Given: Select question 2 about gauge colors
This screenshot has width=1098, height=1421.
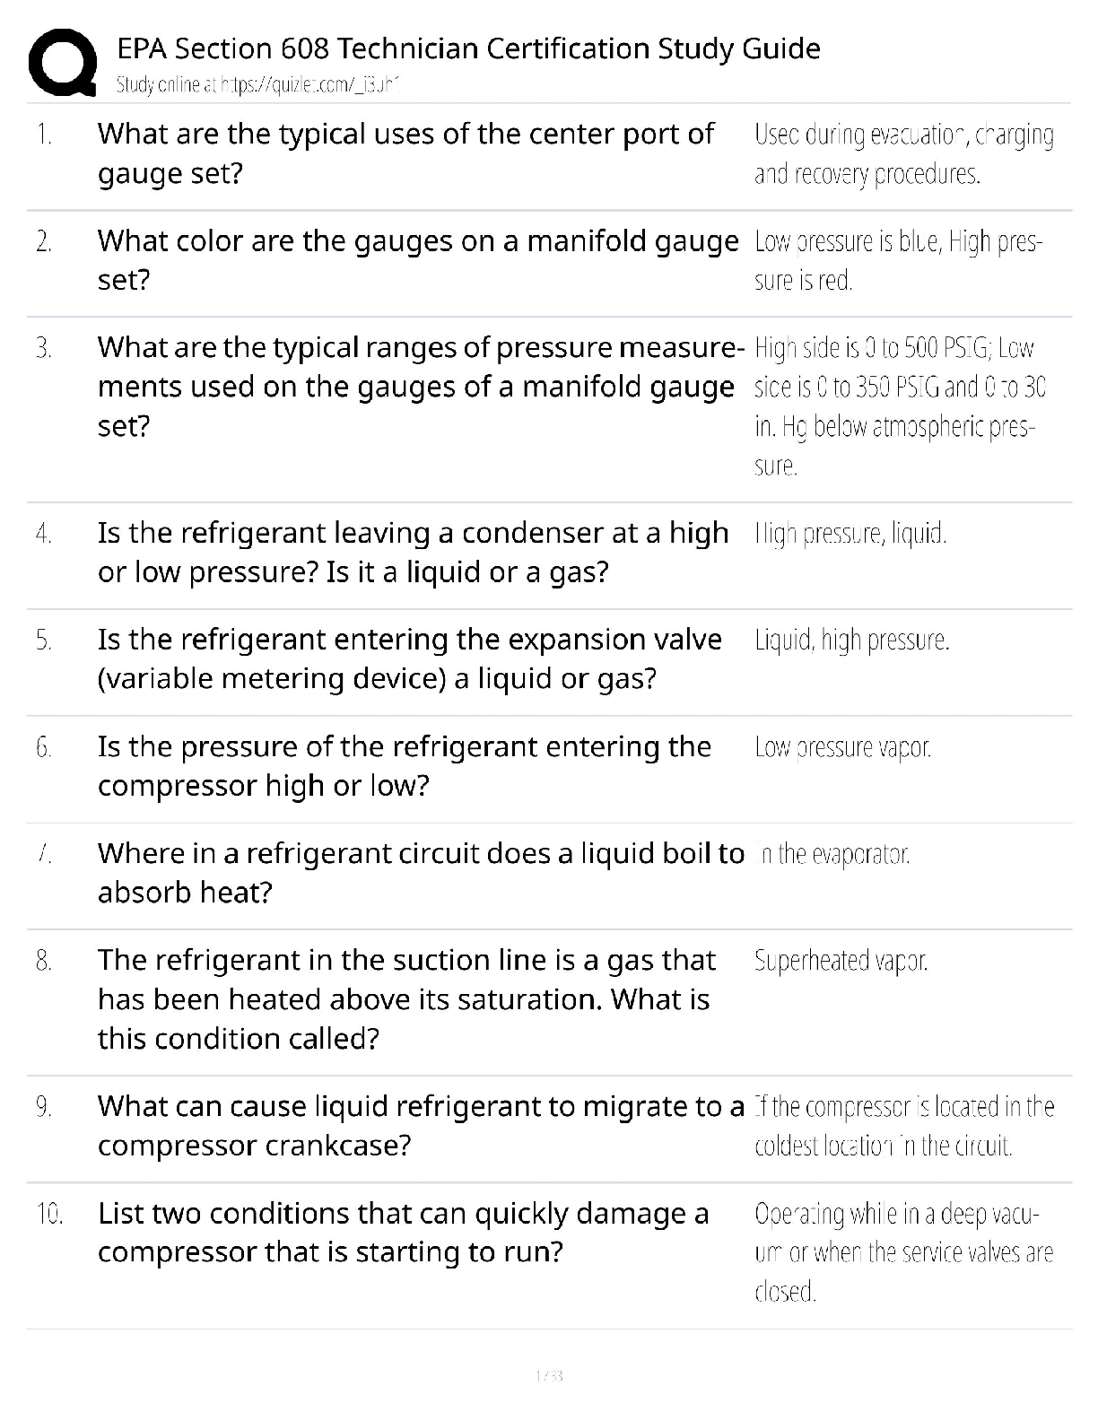Looking at the screenshot, I should tap(417, 260).
